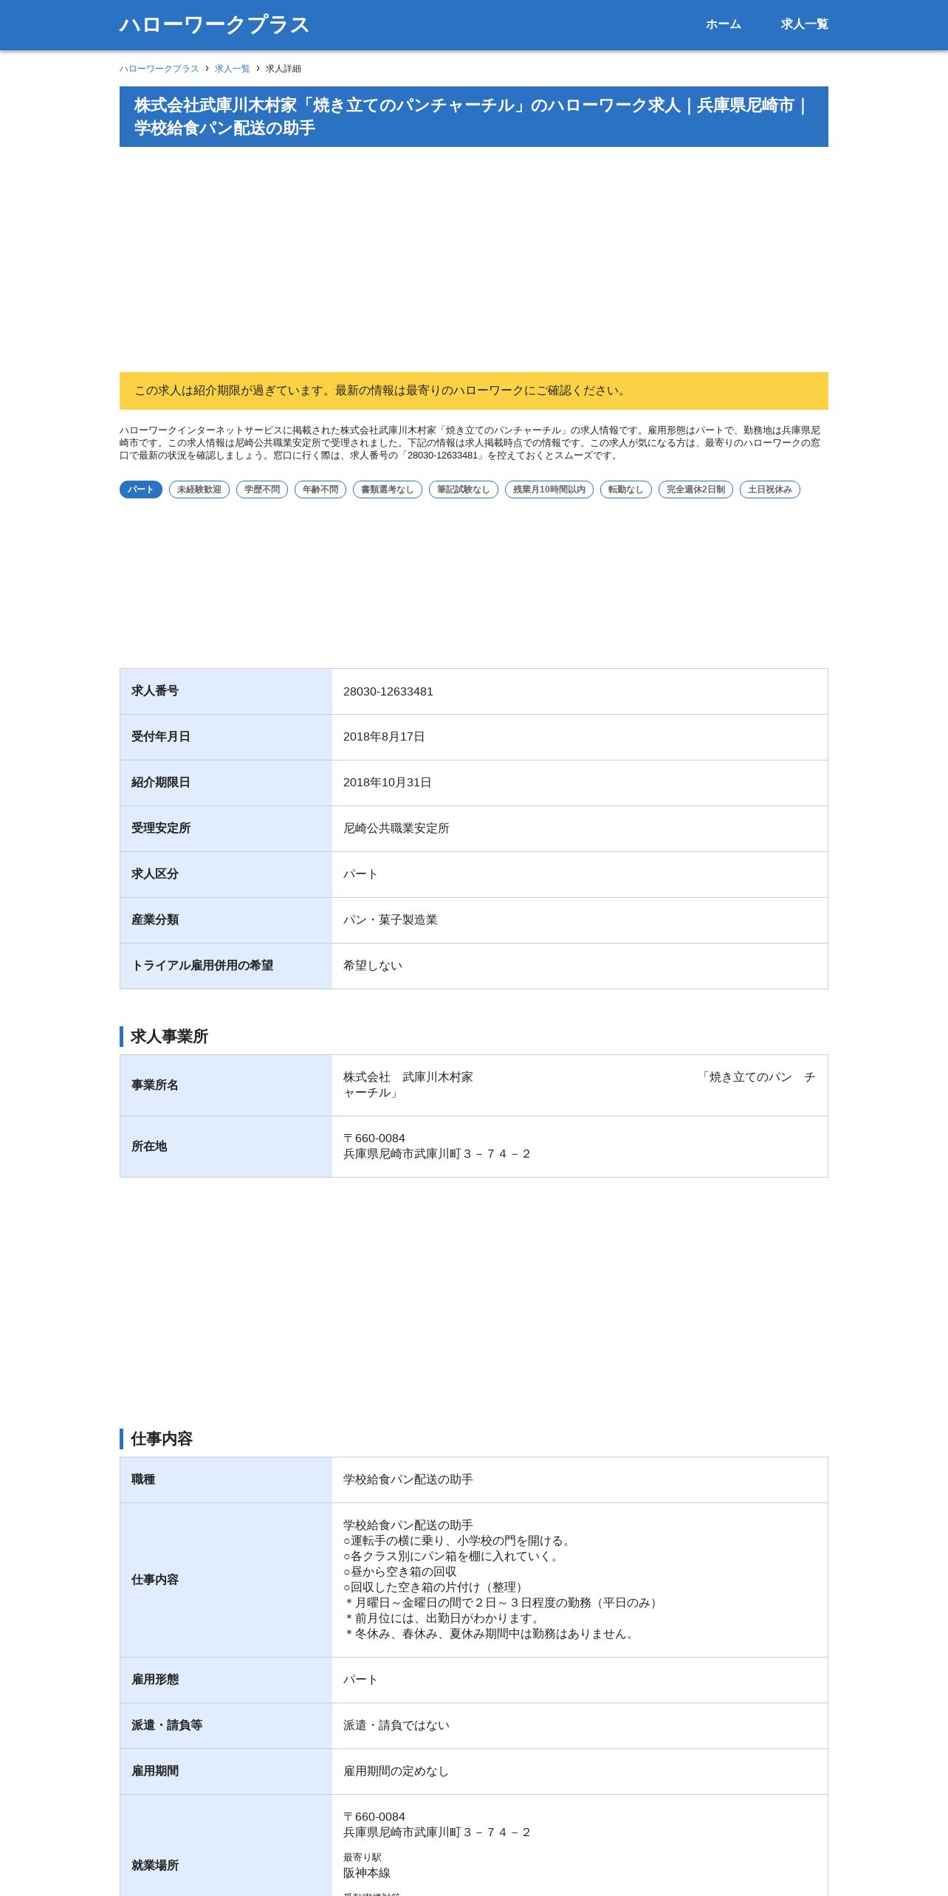Click the 書類選考なし tag

tap(388, 490)
